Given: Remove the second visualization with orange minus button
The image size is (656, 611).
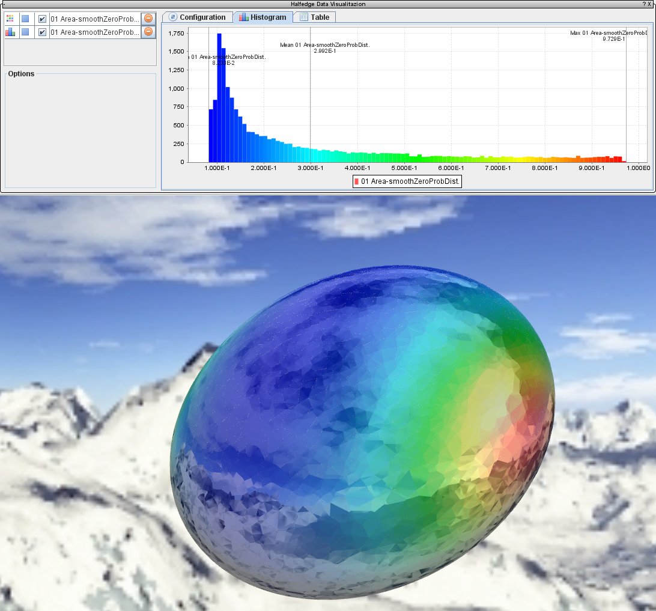Looking at the screenshot, I should pyautogui.click(x=148, y=32).
